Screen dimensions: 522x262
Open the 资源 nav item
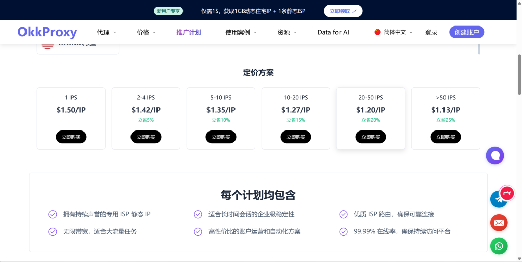coord(283,32)
